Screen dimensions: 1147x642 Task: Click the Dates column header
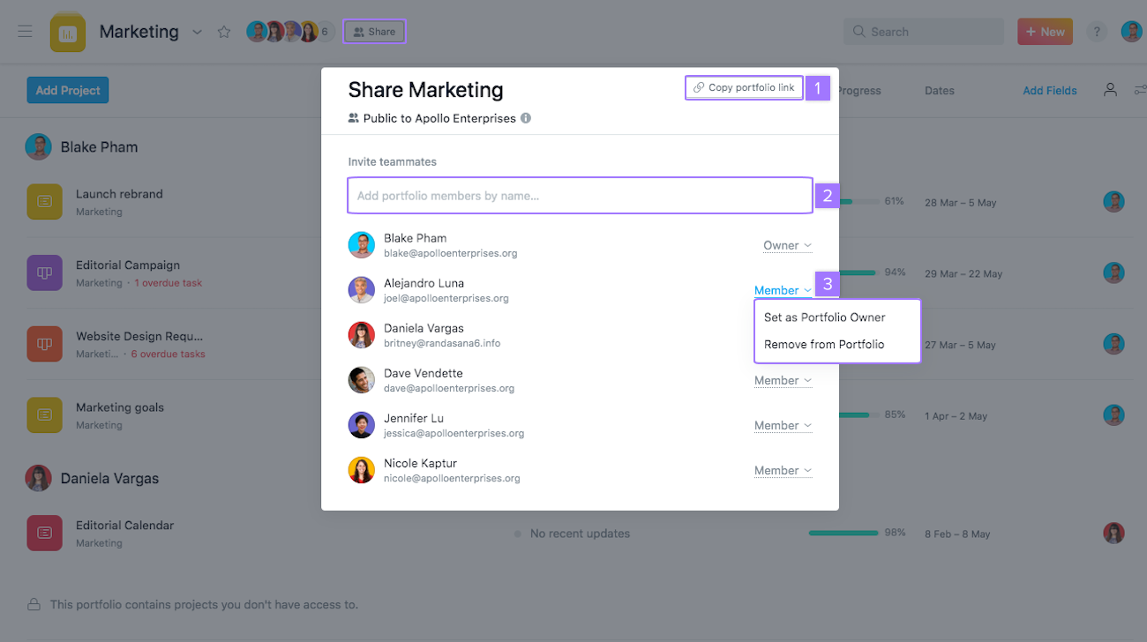pos(940,90)
